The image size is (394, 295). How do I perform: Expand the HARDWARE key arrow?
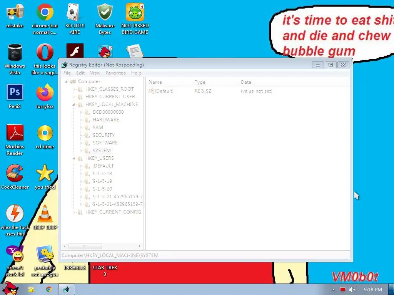click(81, 120)
